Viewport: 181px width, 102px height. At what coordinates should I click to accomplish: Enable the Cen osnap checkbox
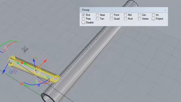click(139, 15)
